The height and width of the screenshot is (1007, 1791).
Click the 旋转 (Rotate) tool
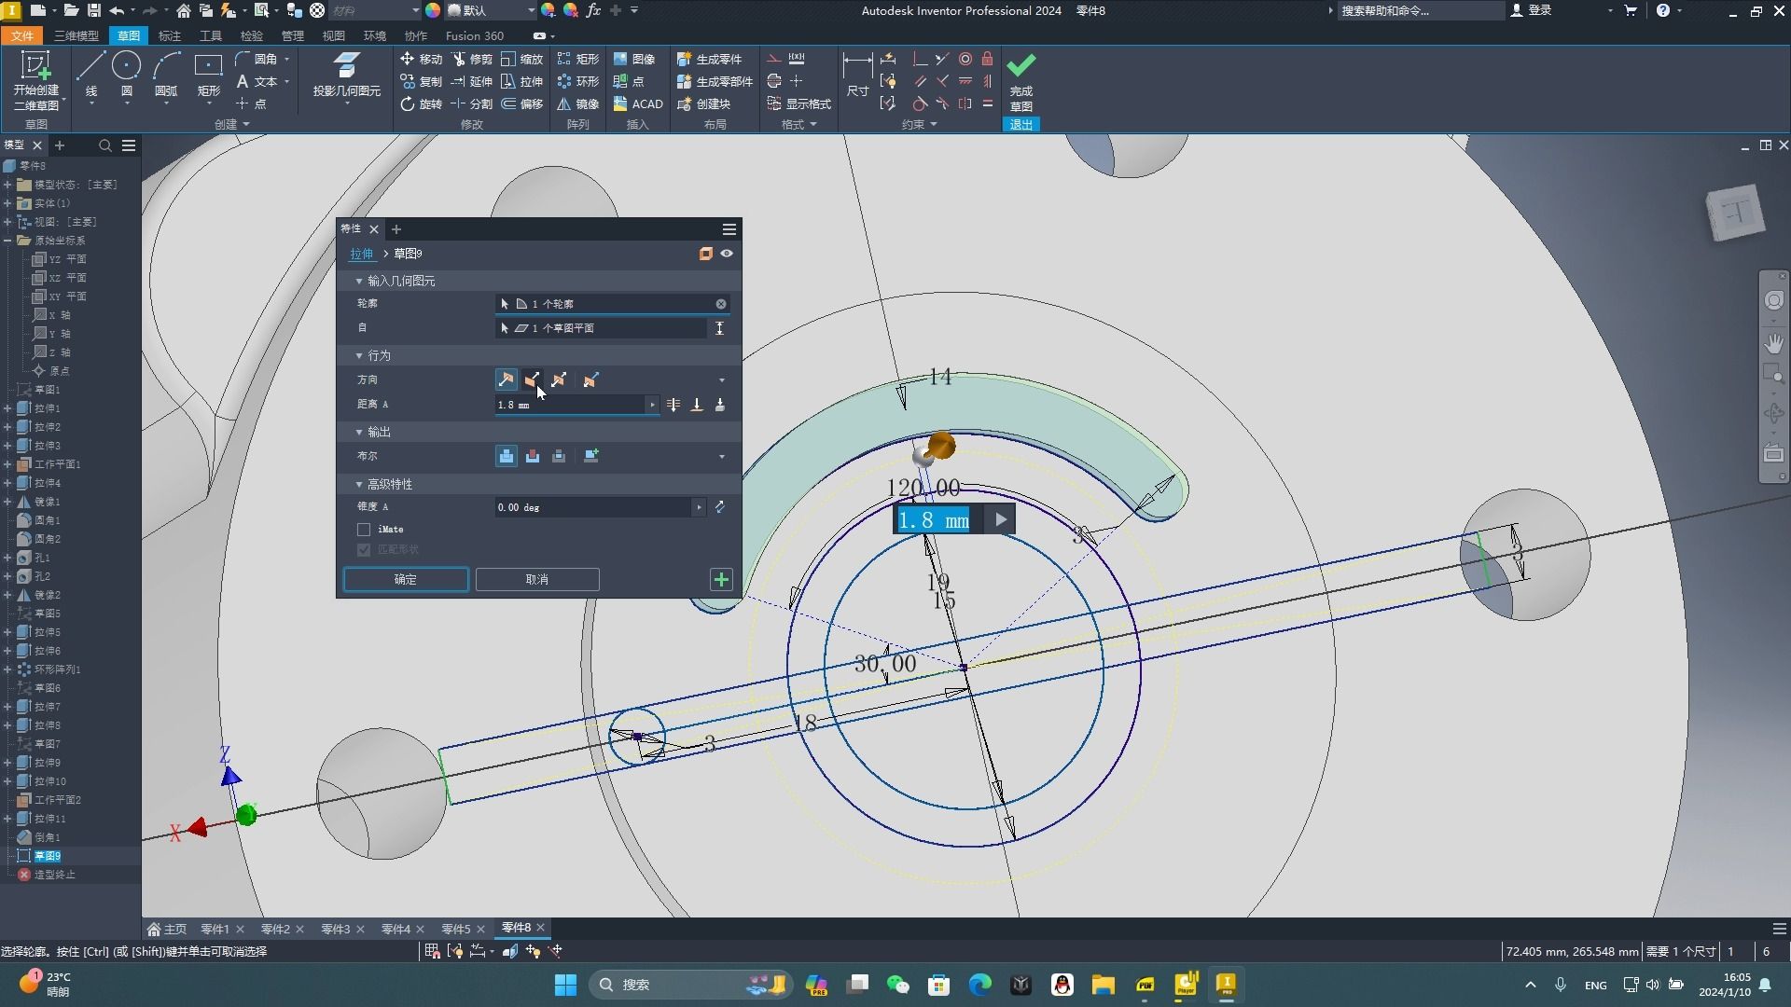421,103
